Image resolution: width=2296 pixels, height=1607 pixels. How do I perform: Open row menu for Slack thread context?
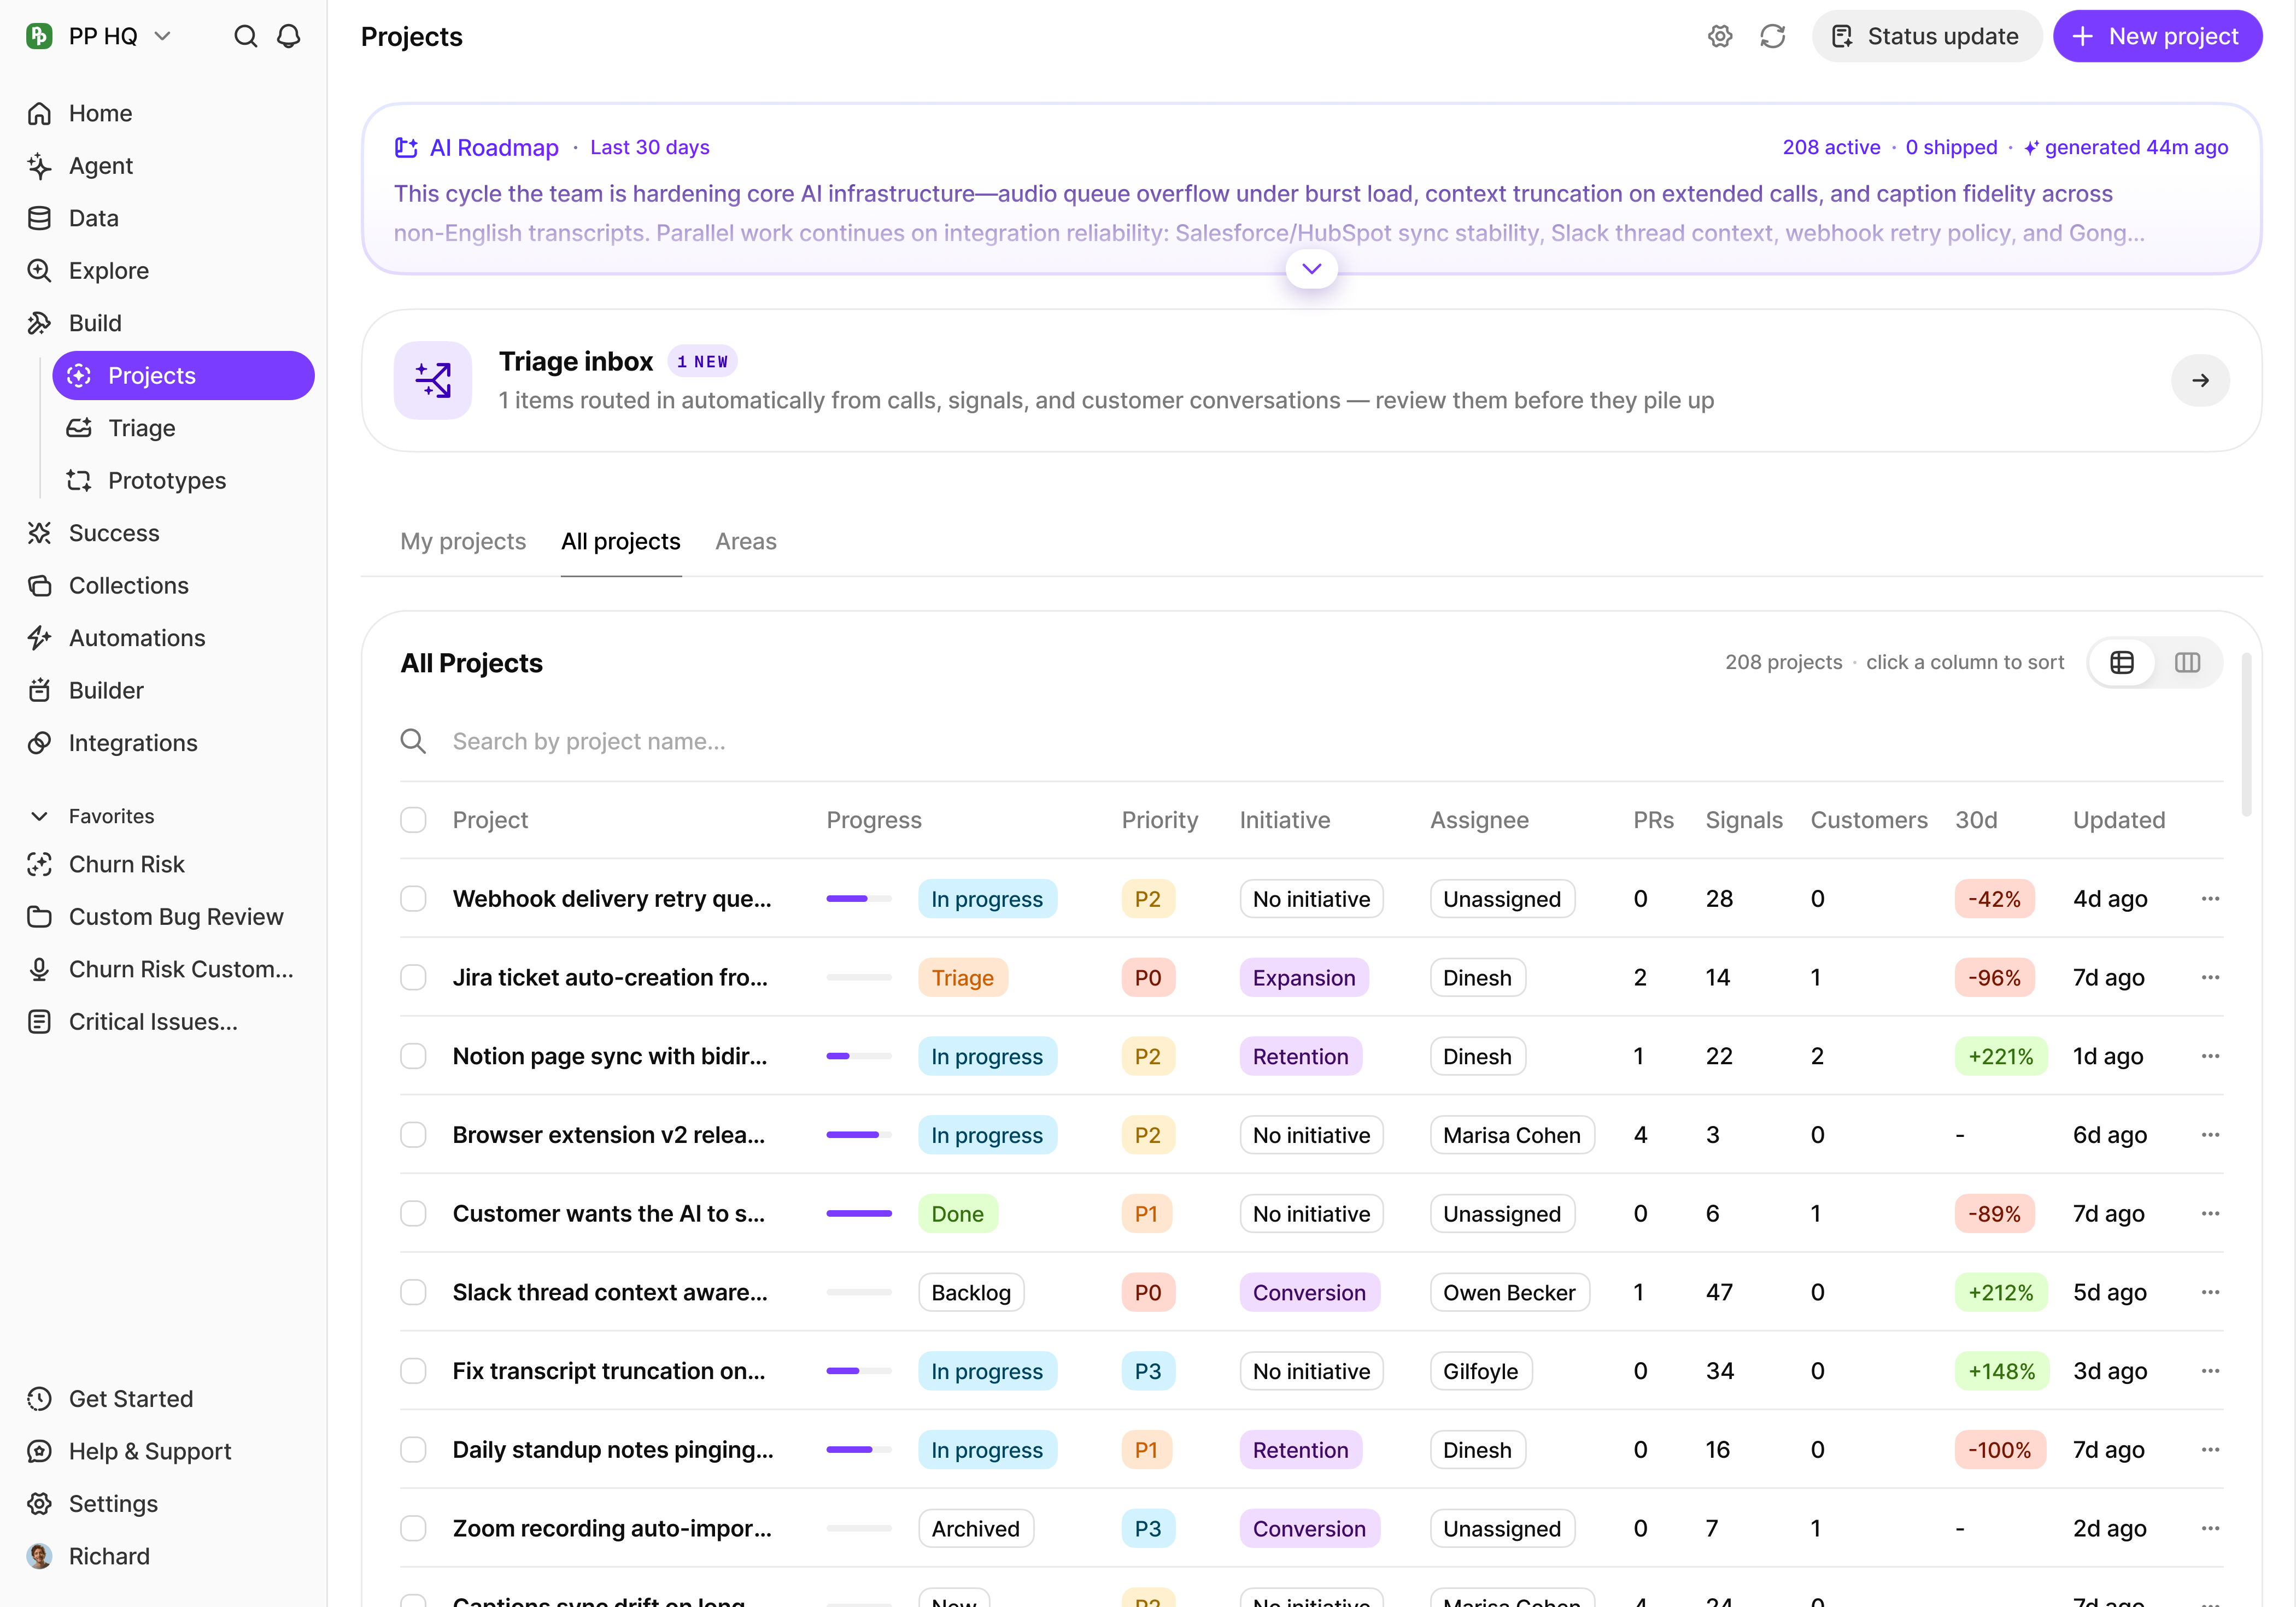click(x=2210, y=1292)
